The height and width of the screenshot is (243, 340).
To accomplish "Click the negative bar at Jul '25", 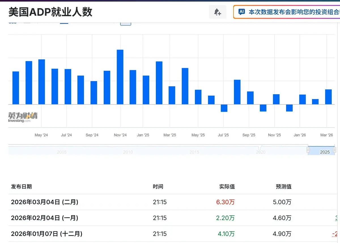I will coord(224,108).
